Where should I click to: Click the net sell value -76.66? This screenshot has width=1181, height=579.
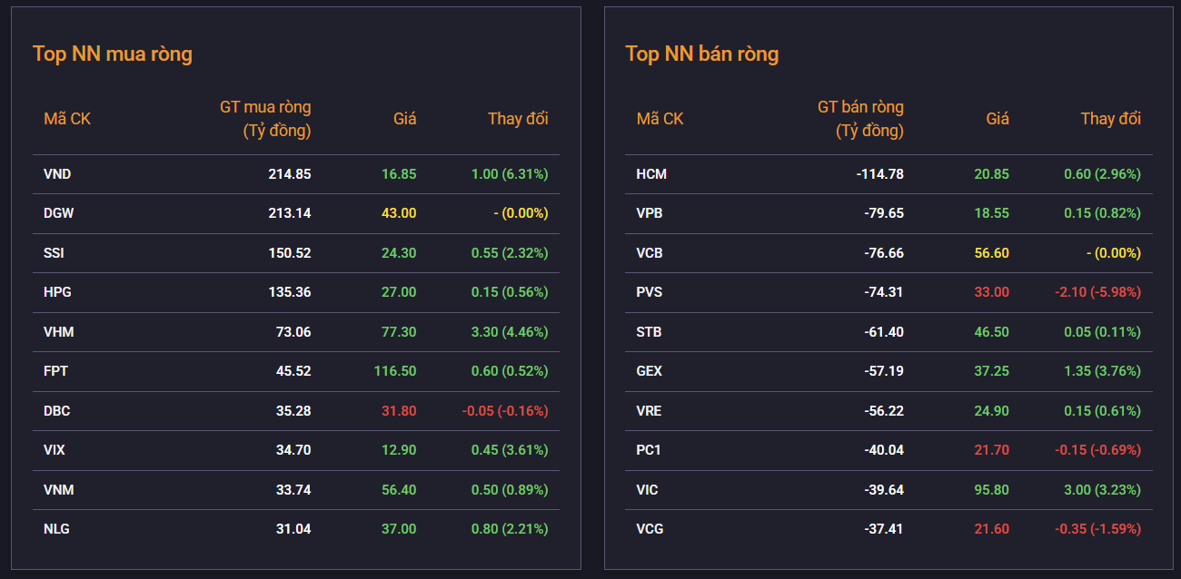[884, 253]
